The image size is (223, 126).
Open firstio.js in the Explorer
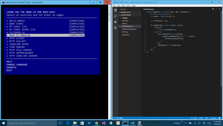tap(124, 23)
